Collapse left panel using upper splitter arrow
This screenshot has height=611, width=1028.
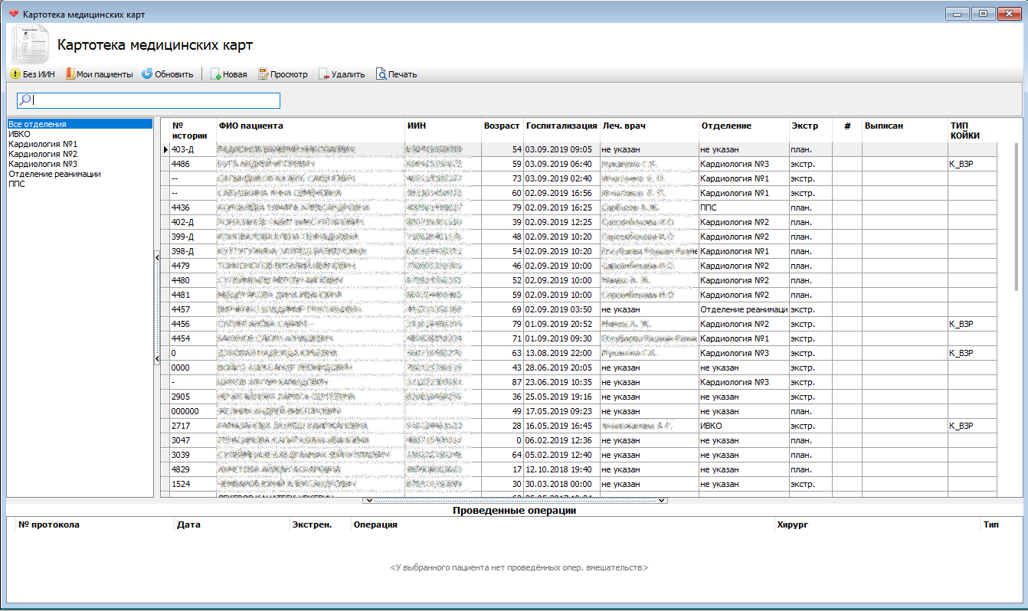[x=156, y=258]
